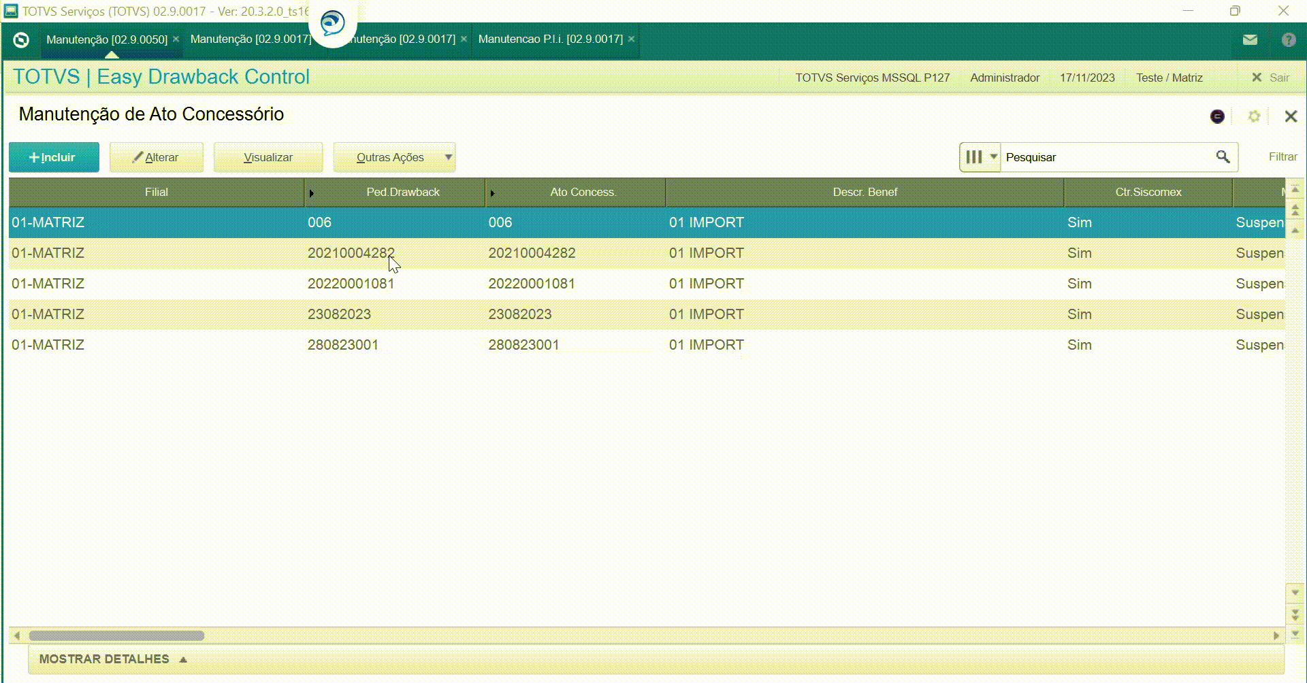Switch to Manutencao P.I.i. [02.9.0017] tab
Image resolution: width=1307 pixels, height=683 pixels.
pos(550,39)
